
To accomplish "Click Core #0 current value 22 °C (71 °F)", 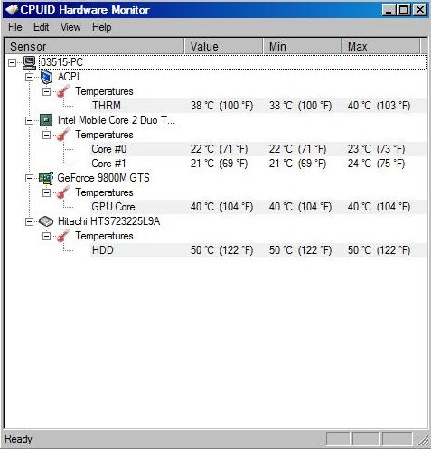I will click(x=219, y=149).
